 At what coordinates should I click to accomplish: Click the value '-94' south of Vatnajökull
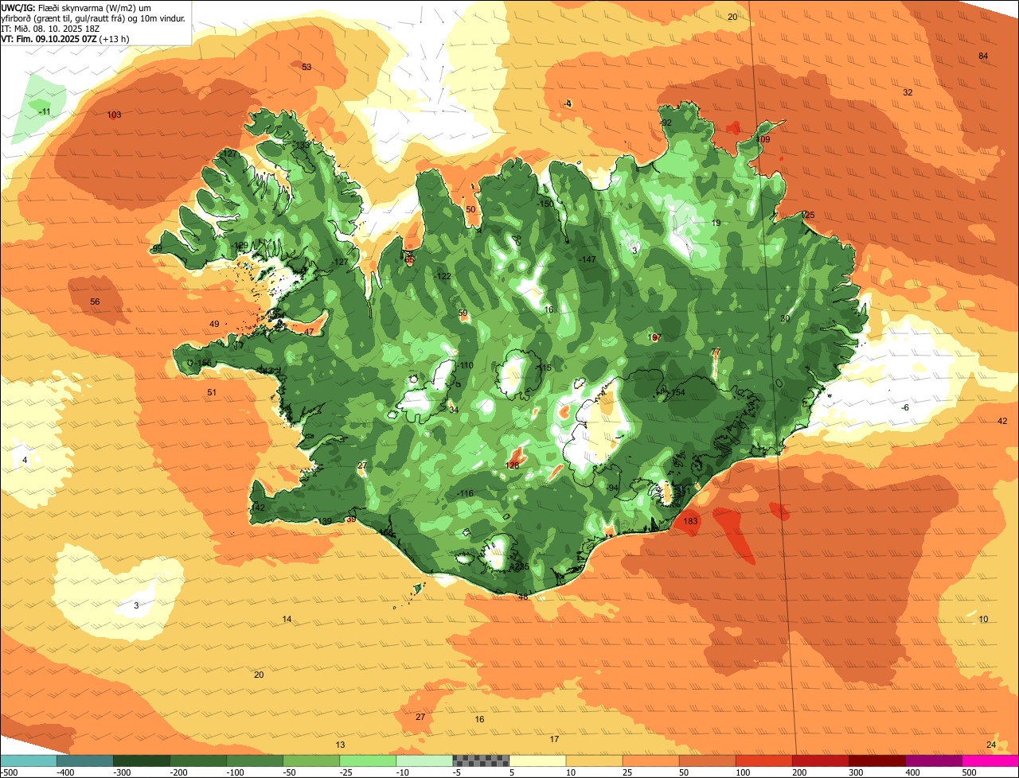click(611, 488)
